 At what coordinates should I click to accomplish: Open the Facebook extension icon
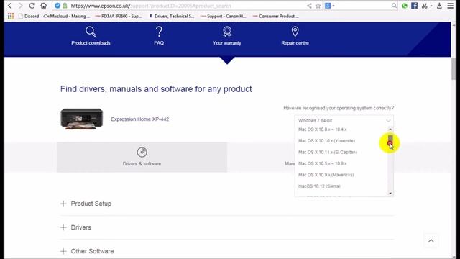click(414, 6)
